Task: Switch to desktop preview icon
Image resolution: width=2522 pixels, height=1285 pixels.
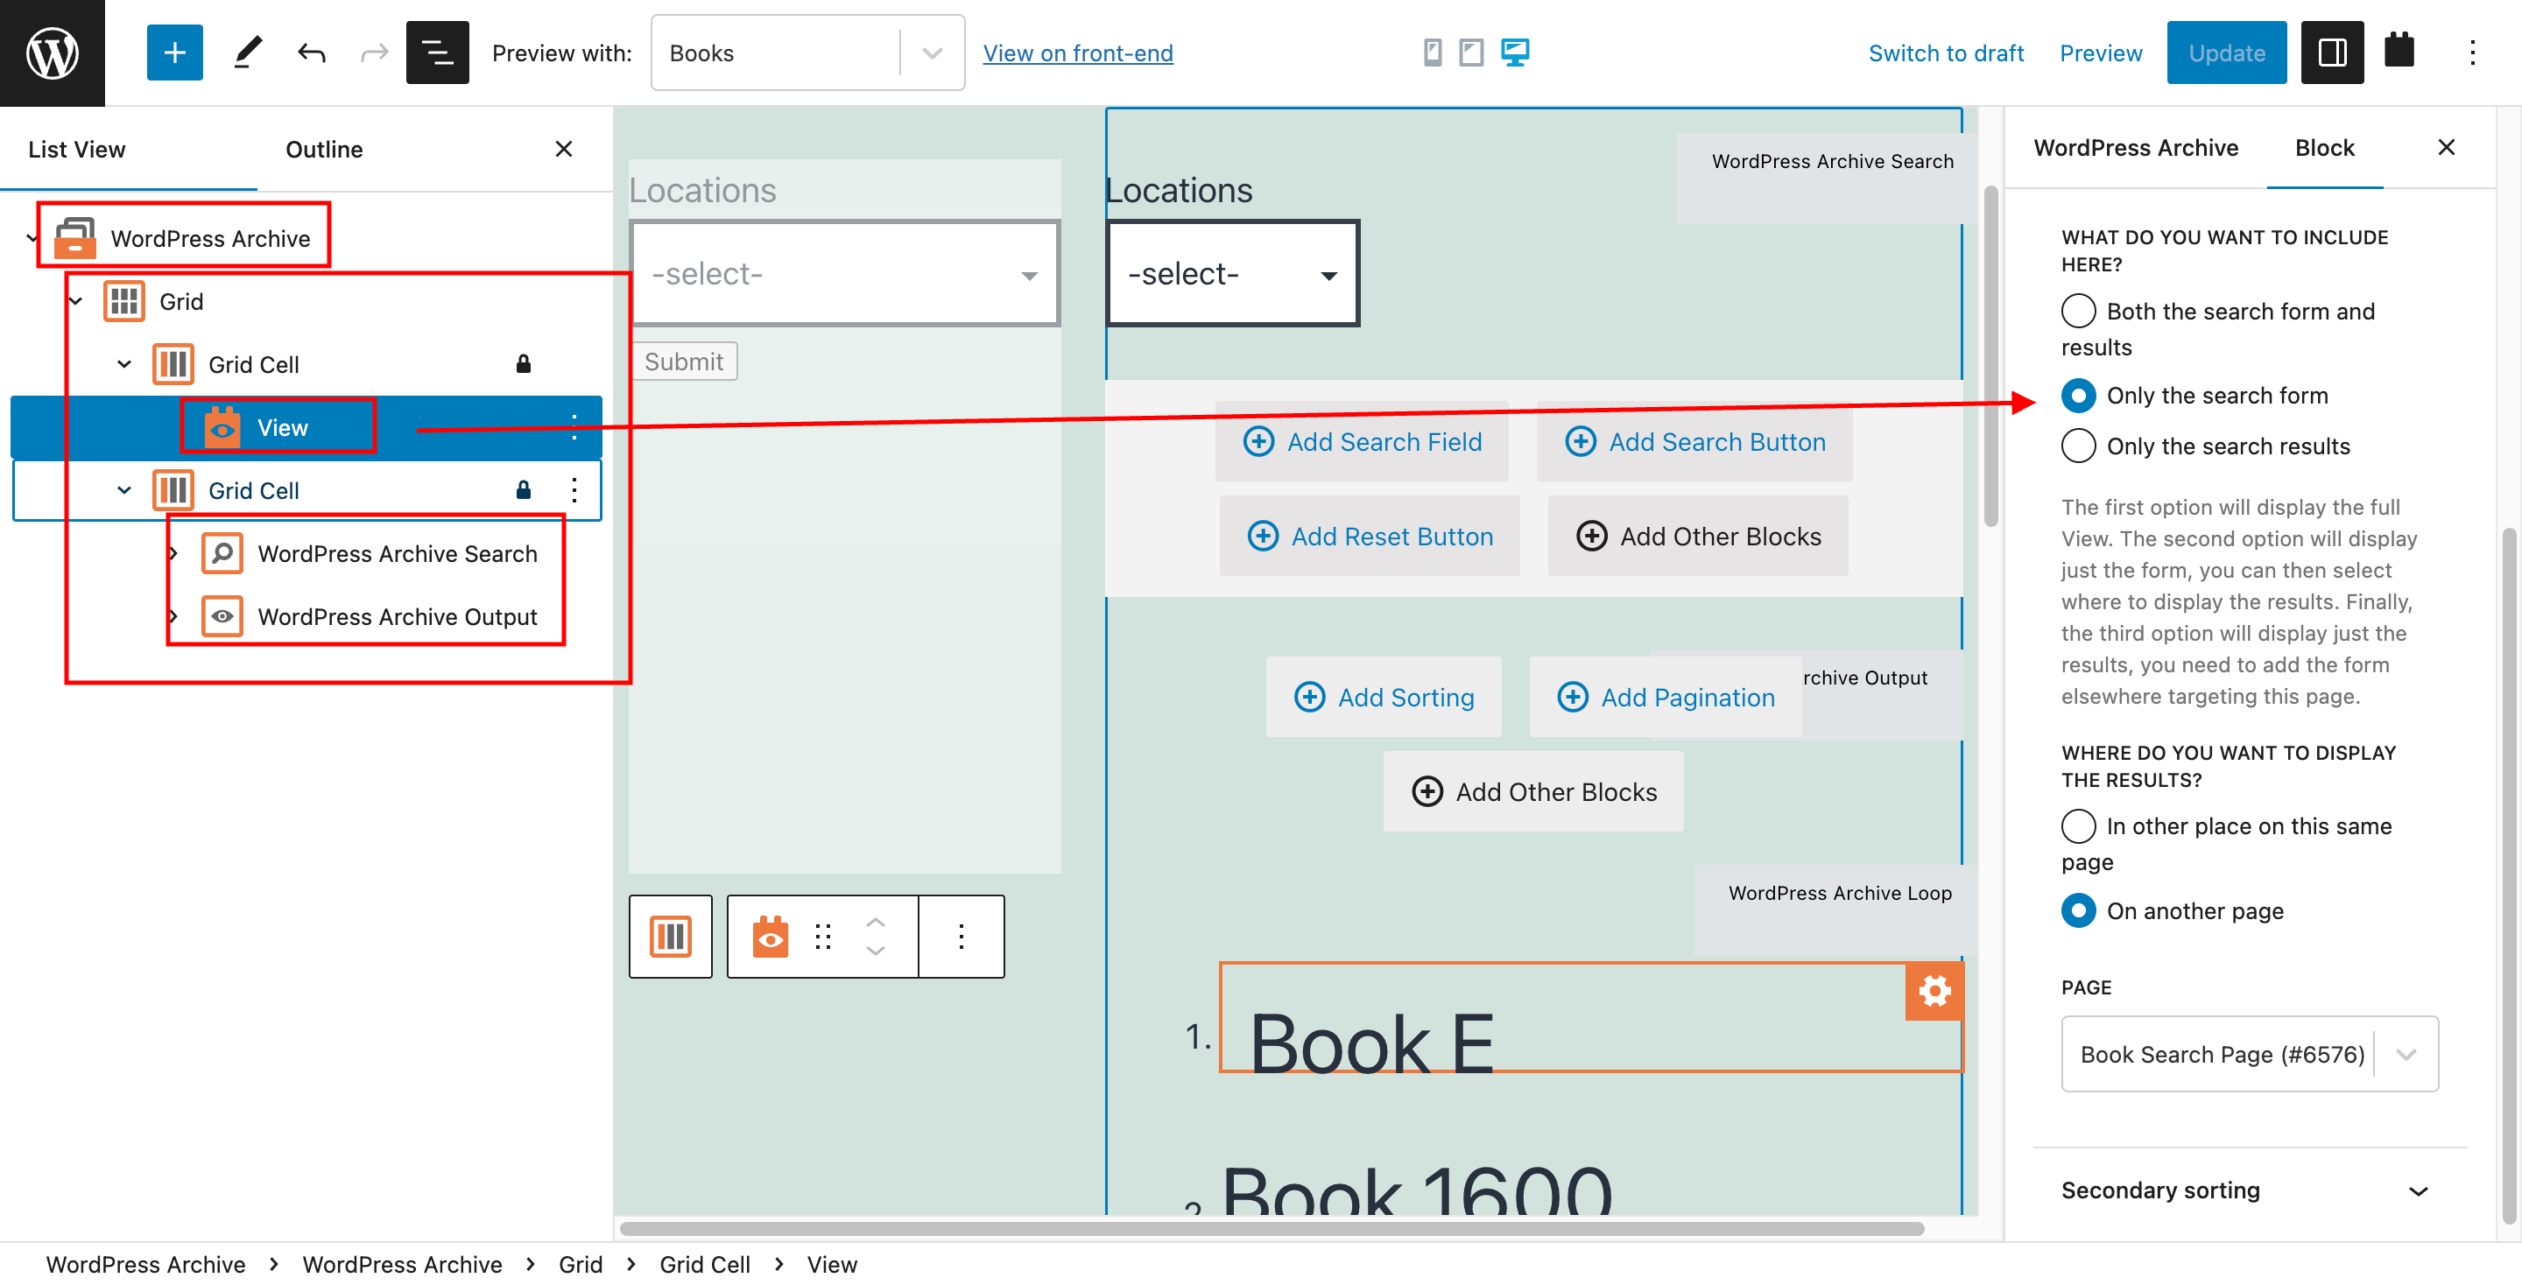Action: 1515,52
